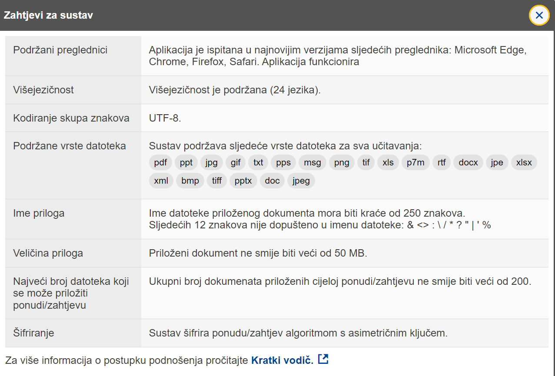Image resolution: width=555 pixels, height=376 pixels.
Task: Click the xls file type chip
Action: click(x=388, y=162)
